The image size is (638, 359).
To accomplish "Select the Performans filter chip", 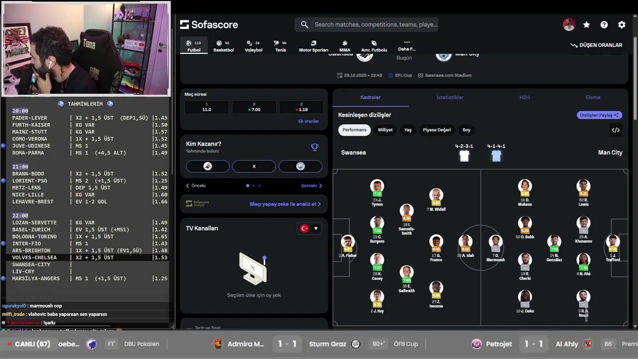I will tap(354, 130).
